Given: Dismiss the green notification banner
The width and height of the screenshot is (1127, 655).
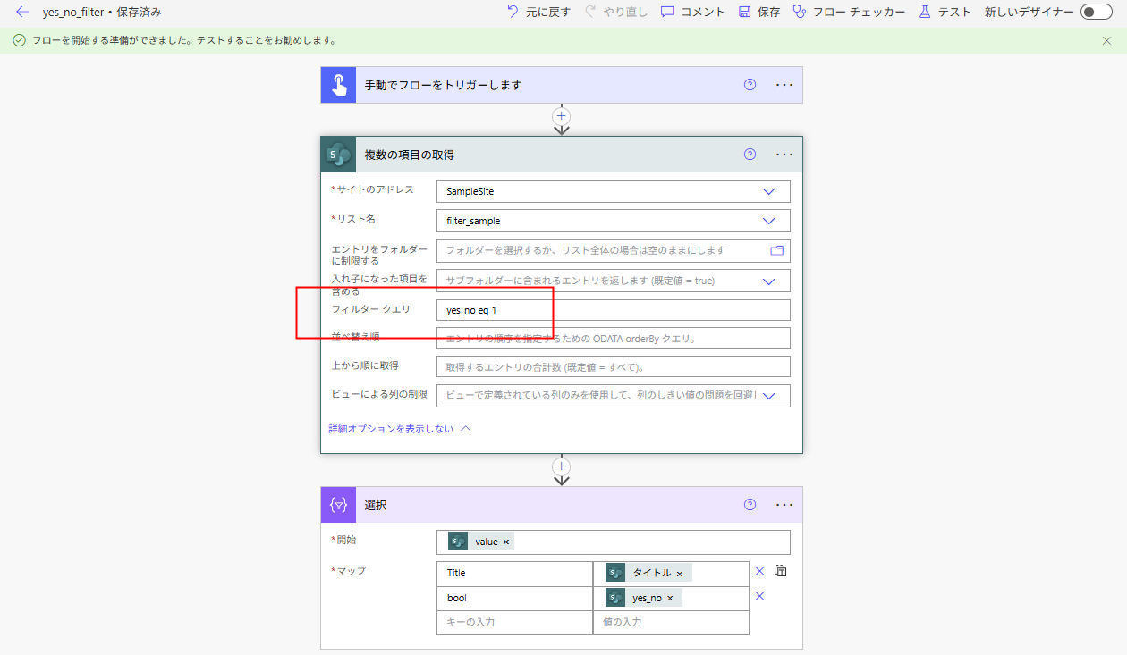Looking at the screenshot, I should coord(1107,40).
